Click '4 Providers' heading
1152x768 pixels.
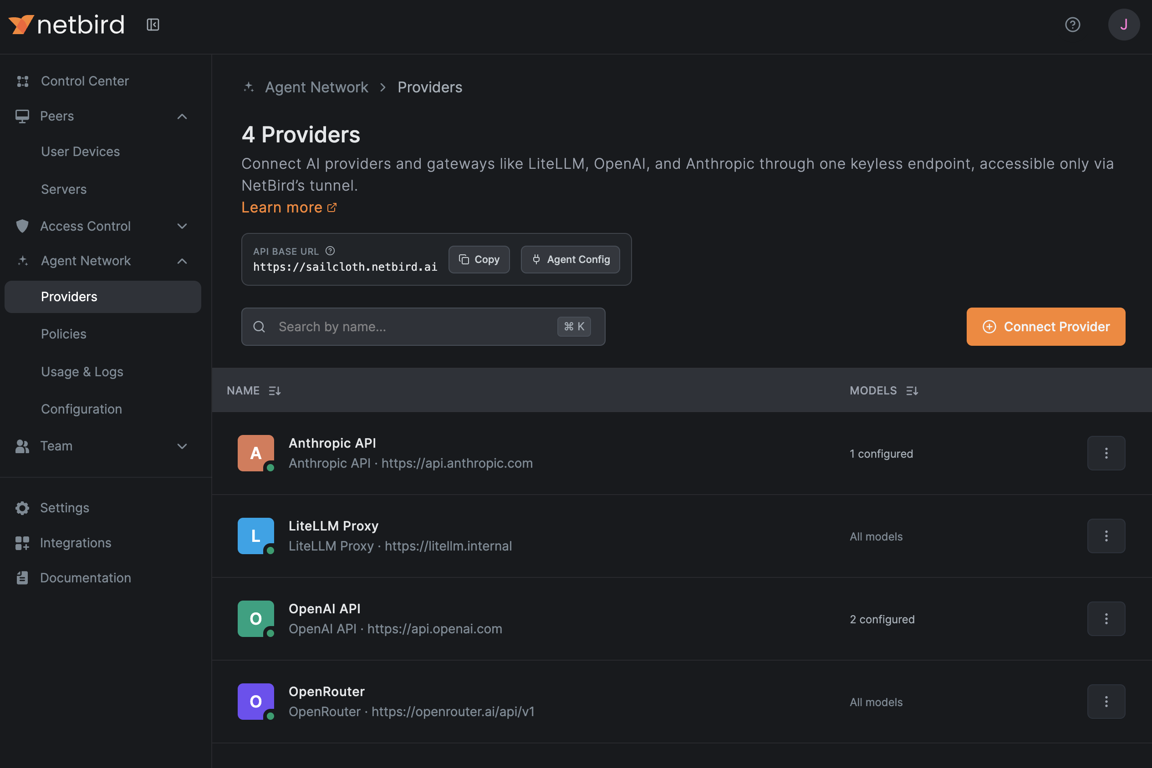(x=301, y=135)
